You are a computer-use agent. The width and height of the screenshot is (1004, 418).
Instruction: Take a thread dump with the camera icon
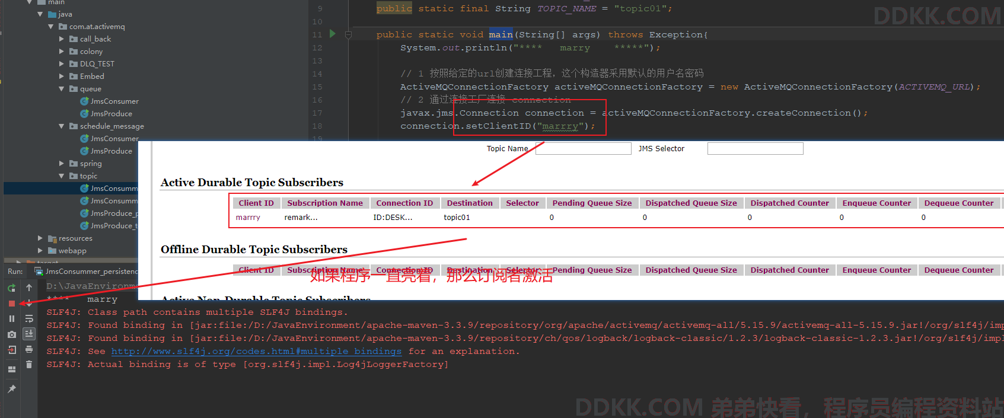click(11, 334)
